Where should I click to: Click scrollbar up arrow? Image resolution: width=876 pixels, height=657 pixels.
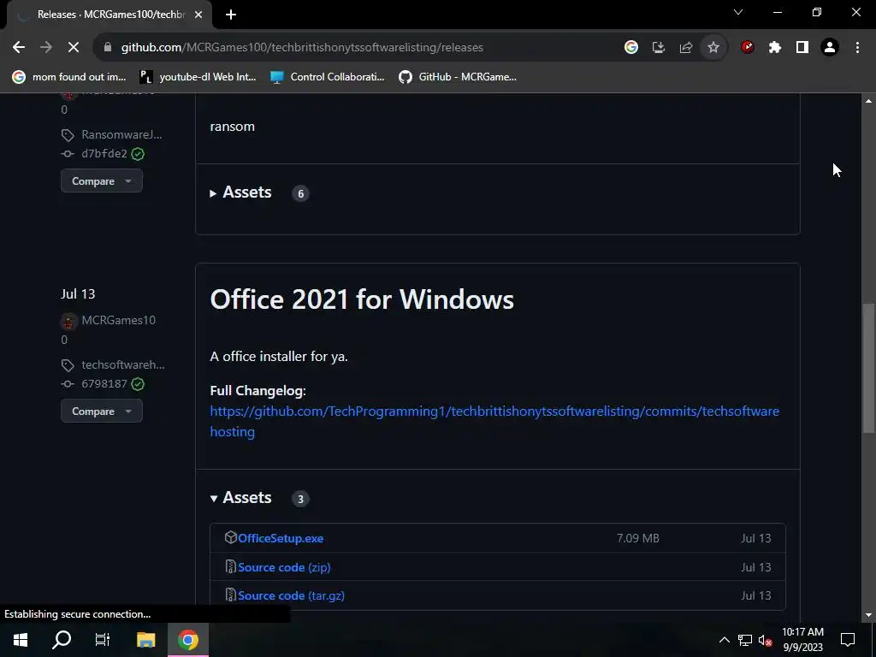point(868,101)
